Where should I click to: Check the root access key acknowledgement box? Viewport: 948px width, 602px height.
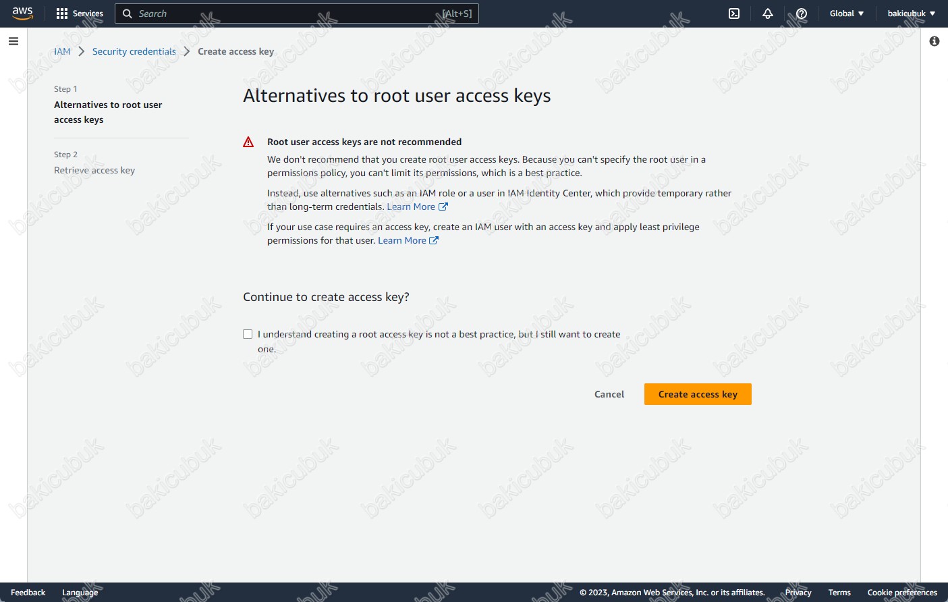[248, 334]
